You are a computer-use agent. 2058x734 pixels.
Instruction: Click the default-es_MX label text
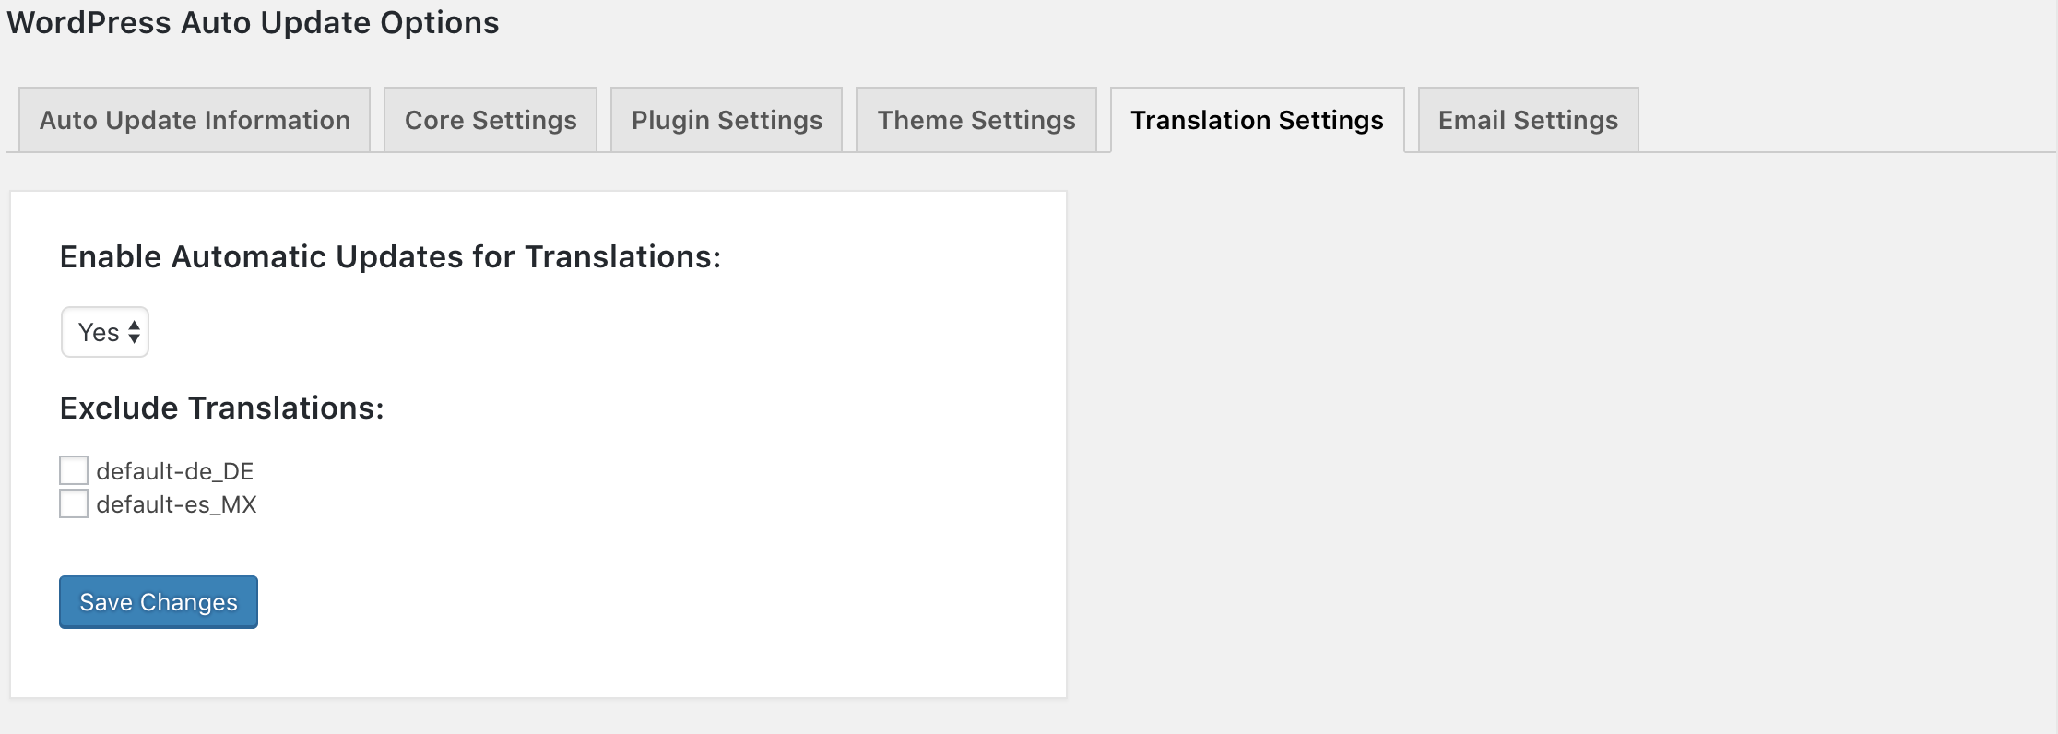176,504
